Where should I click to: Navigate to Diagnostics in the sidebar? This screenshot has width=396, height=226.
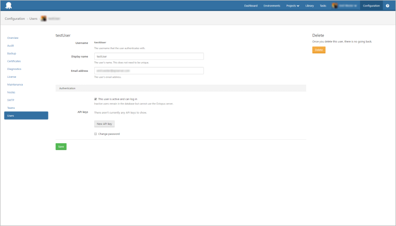[x=14, y=69]
